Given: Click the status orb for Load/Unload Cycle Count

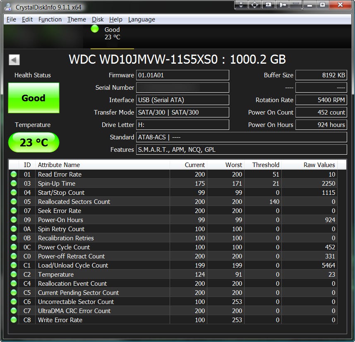Looking at the screenshot, I should tap(14, 265).
